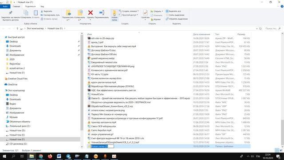
Task: Click the help question mark icon
Action: [x=282, y=6]
